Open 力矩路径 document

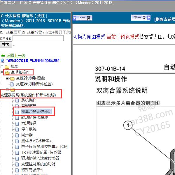pyautogui.click(x=29, y=123)
